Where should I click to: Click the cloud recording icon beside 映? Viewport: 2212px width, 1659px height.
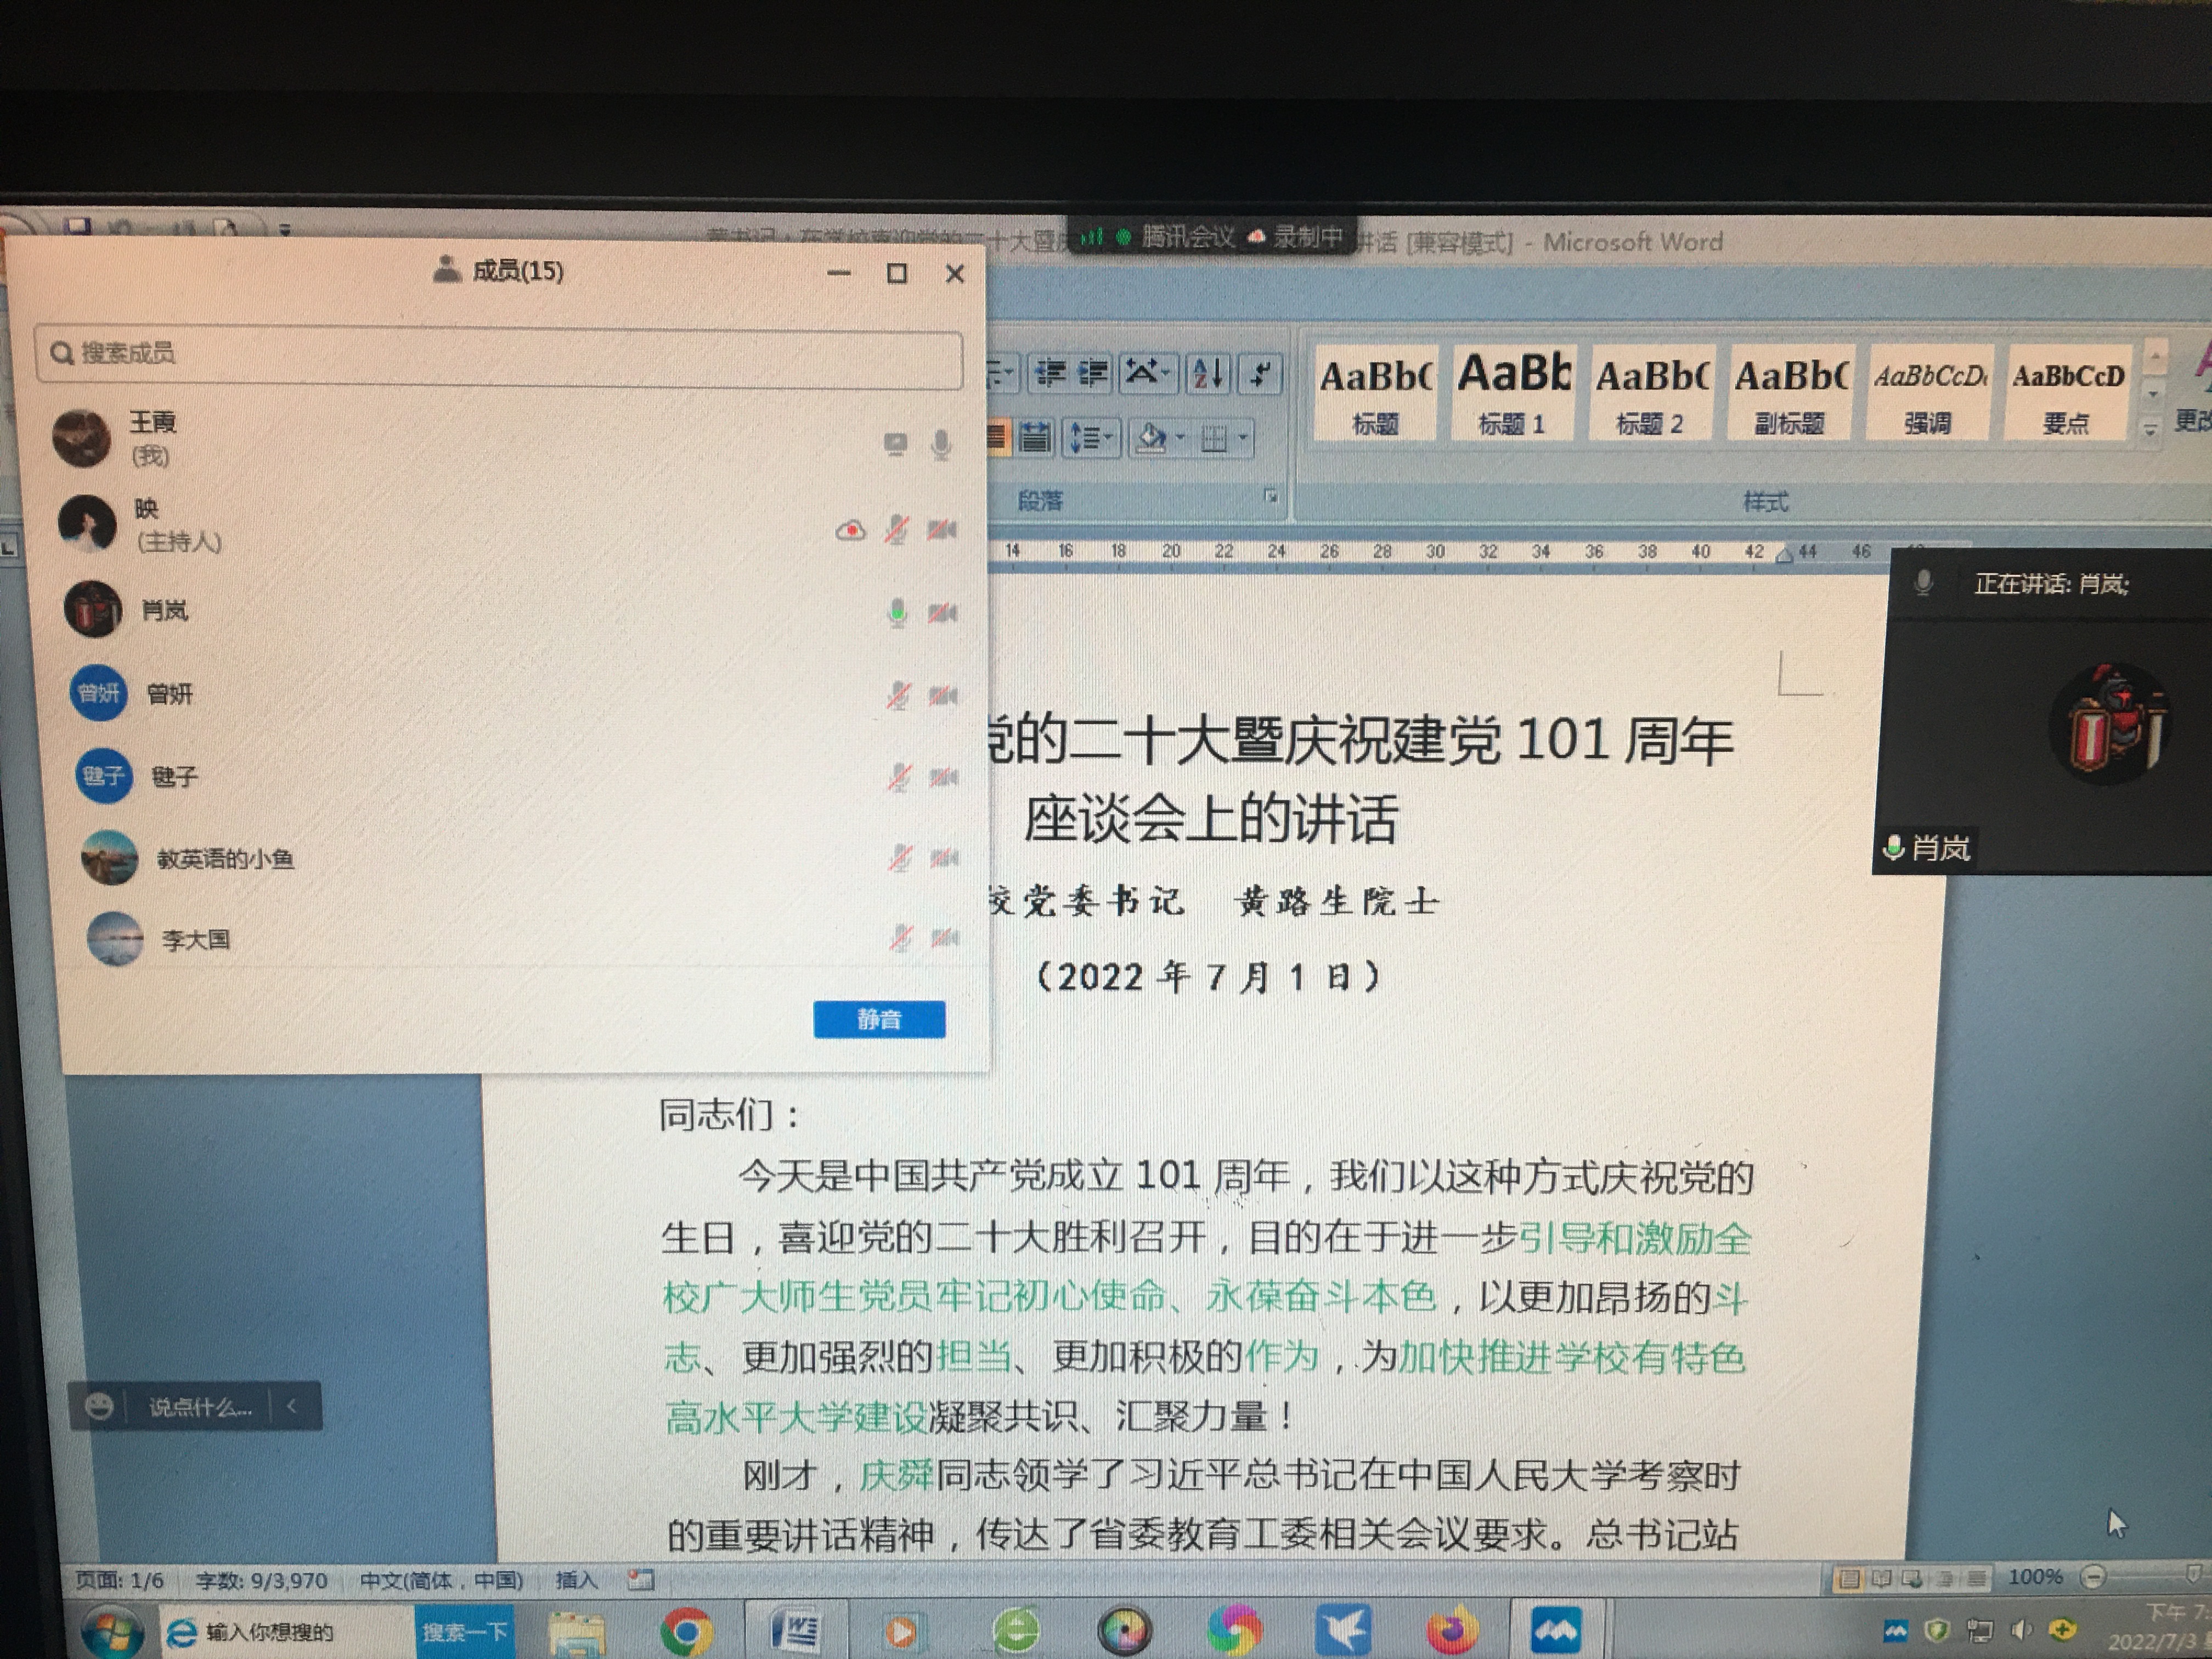850,530
